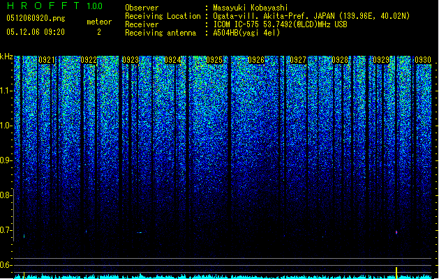This screenshot has width=439, height=279.
Task: Click the 0927 time marker
Action: pyautogui.click(x=298, y=60)
